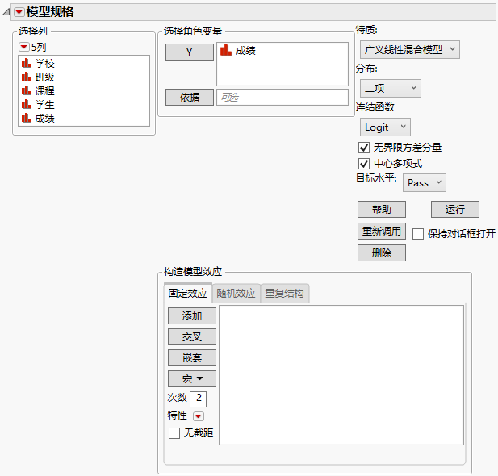The image size is (498, 476).
Task: Click the nominal icon beside 学校 column
Action: pyautogui.click(x=27, y=63)
